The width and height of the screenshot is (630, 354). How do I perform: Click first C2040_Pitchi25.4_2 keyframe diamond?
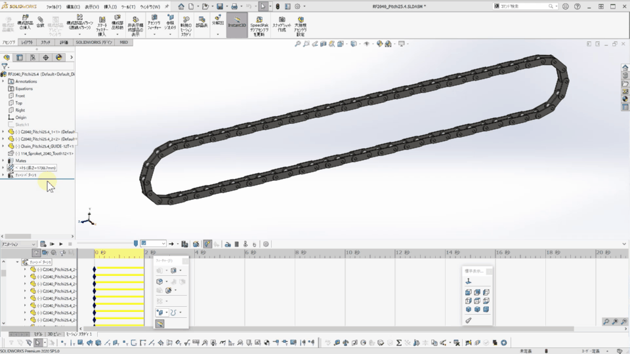(x=94, y=269)
